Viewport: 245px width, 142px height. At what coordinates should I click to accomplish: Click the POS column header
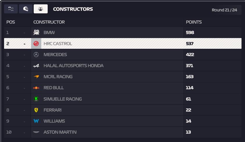click(11, 22)
